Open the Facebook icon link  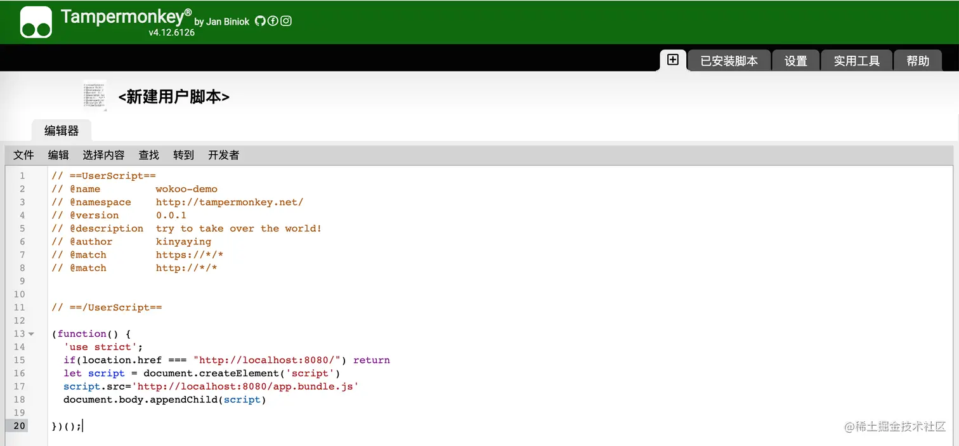tap(273, 21)
